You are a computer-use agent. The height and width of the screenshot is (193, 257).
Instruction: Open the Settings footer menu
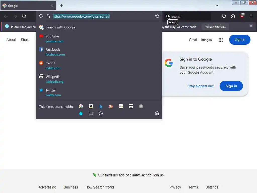pyautogui.click(x=212, y=187)
